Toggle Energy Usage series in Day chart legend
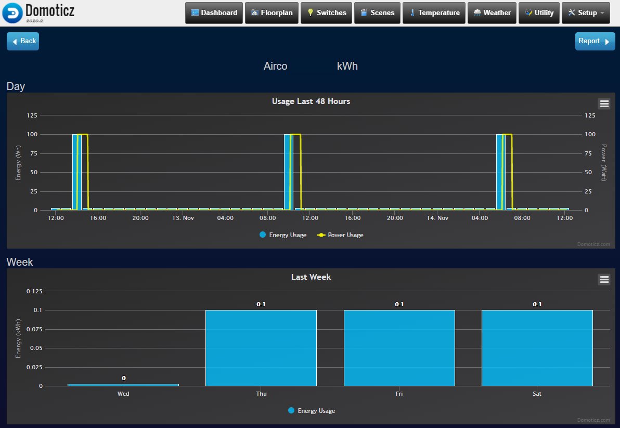 pyautogui.click(x=283, y=235)
